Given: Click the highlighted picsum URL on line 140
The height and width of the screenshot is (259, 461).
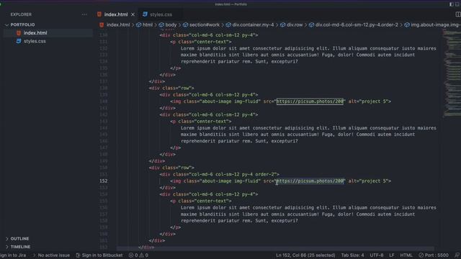Looking at the screenshot, I should pyautogui.click(x=310, y=101).
